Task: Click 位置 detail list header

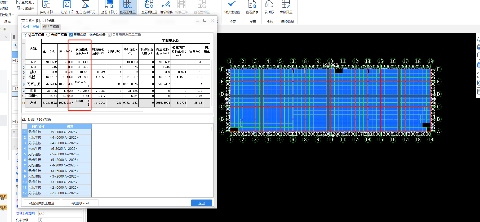Action: point(70,126)
